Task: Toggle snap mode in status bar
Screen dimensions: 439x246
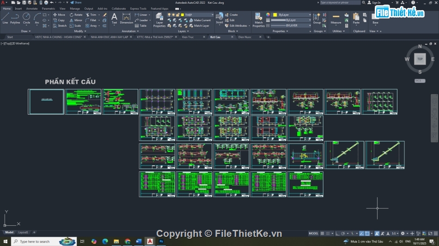Action: (328, 234)
